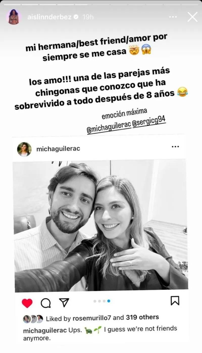The width and height of the screenshot is (202, 353).
Task: Close the story with the X icon
Action: (192, 17)
